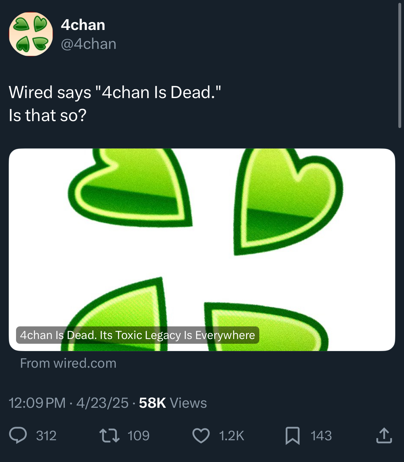Click the 109 reposts count
Screen dimensions: 404x462
point(138,436)
